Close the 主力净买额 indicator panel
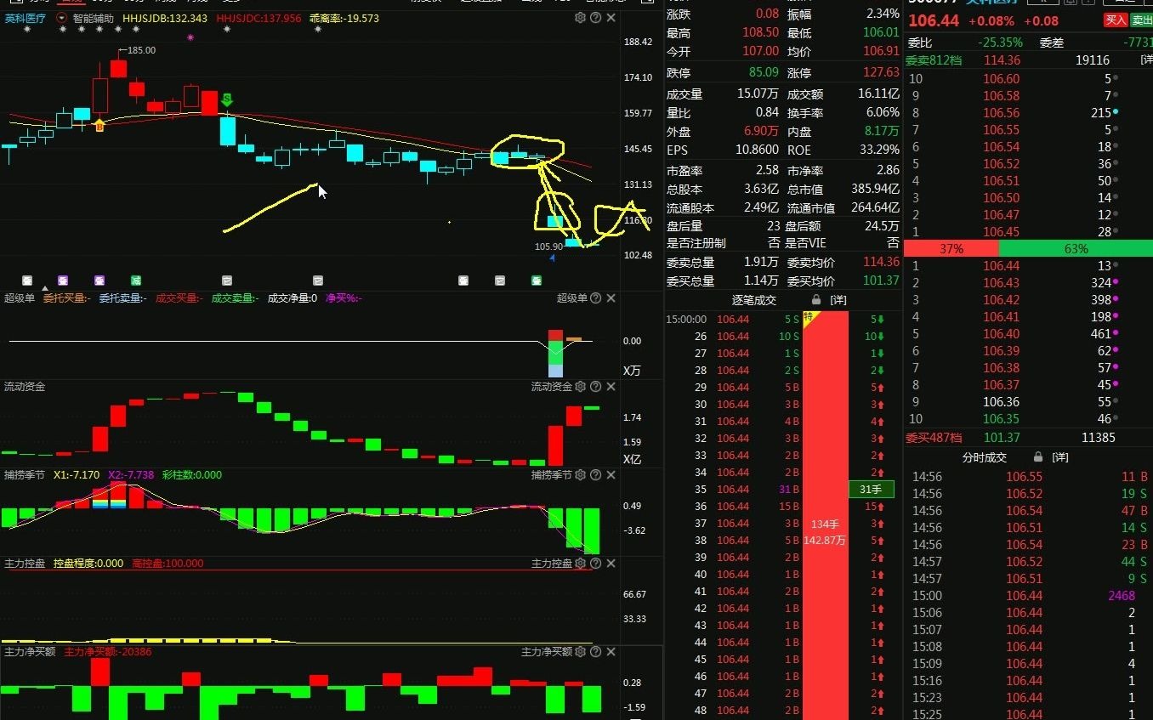1153x720 pixels. (611, 652)
